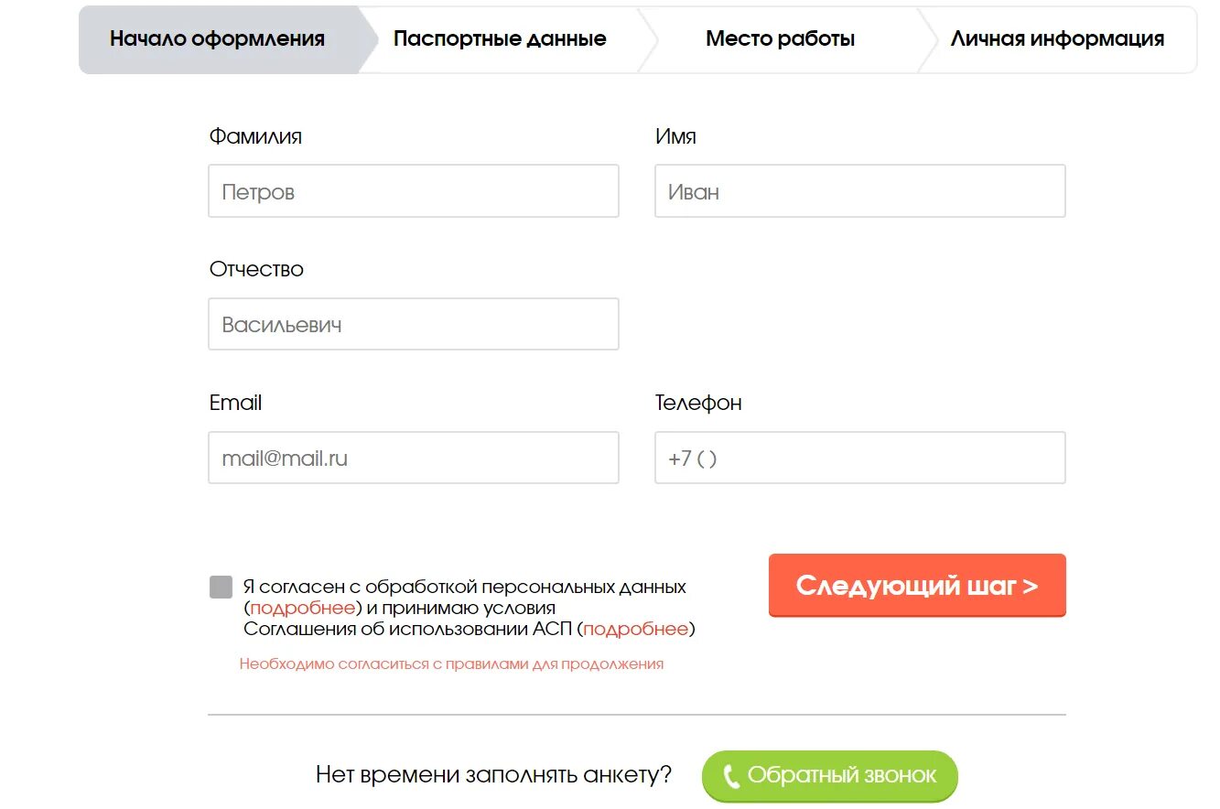Open the Начало оформления step tab
The image size is (1220, 809).
click(x=217, y=39)
